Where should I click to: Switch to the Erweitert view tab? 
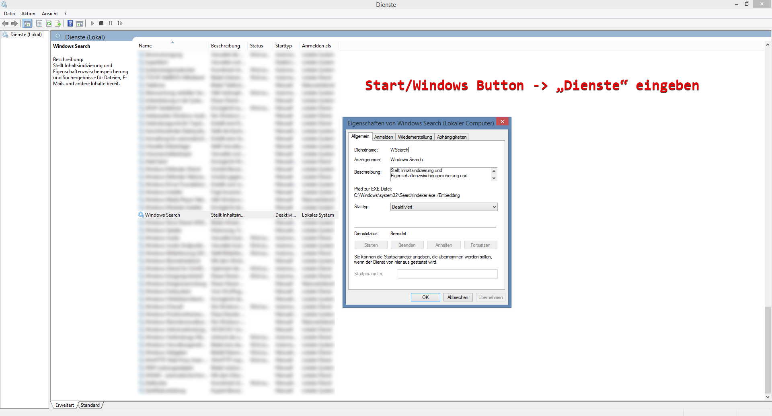[65, 405]
